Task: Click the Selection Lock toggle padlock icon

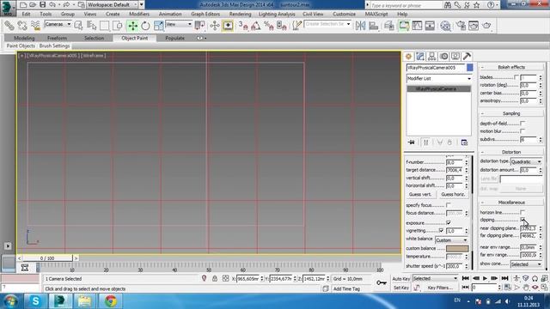Action: 215,278
